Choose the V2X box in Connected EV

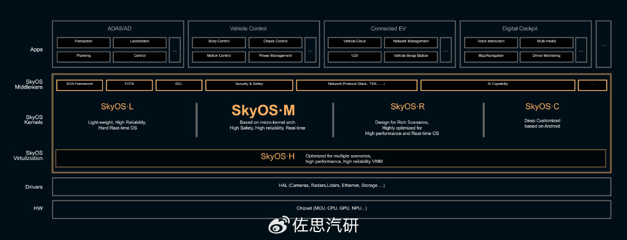click(x=355, y=57)
